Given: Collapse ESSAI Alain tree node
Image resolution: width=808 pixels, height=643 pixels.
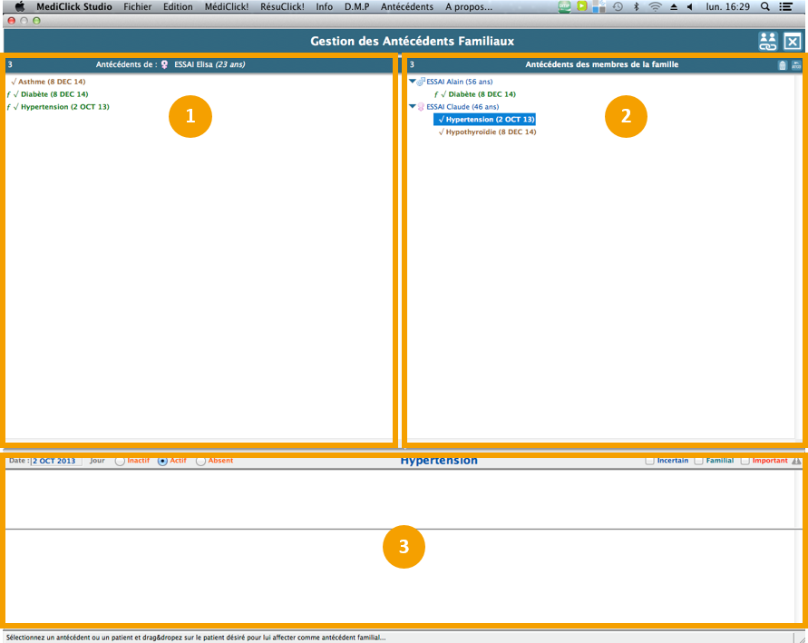Looking at the screenshot, I should click(x=413, y=82).
